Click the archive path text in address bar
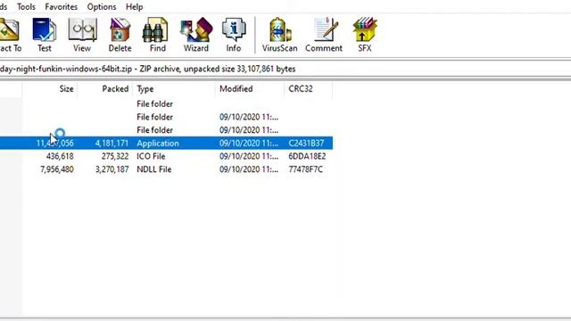The height and width of the screenshot is (321, 571). (147, 69)
